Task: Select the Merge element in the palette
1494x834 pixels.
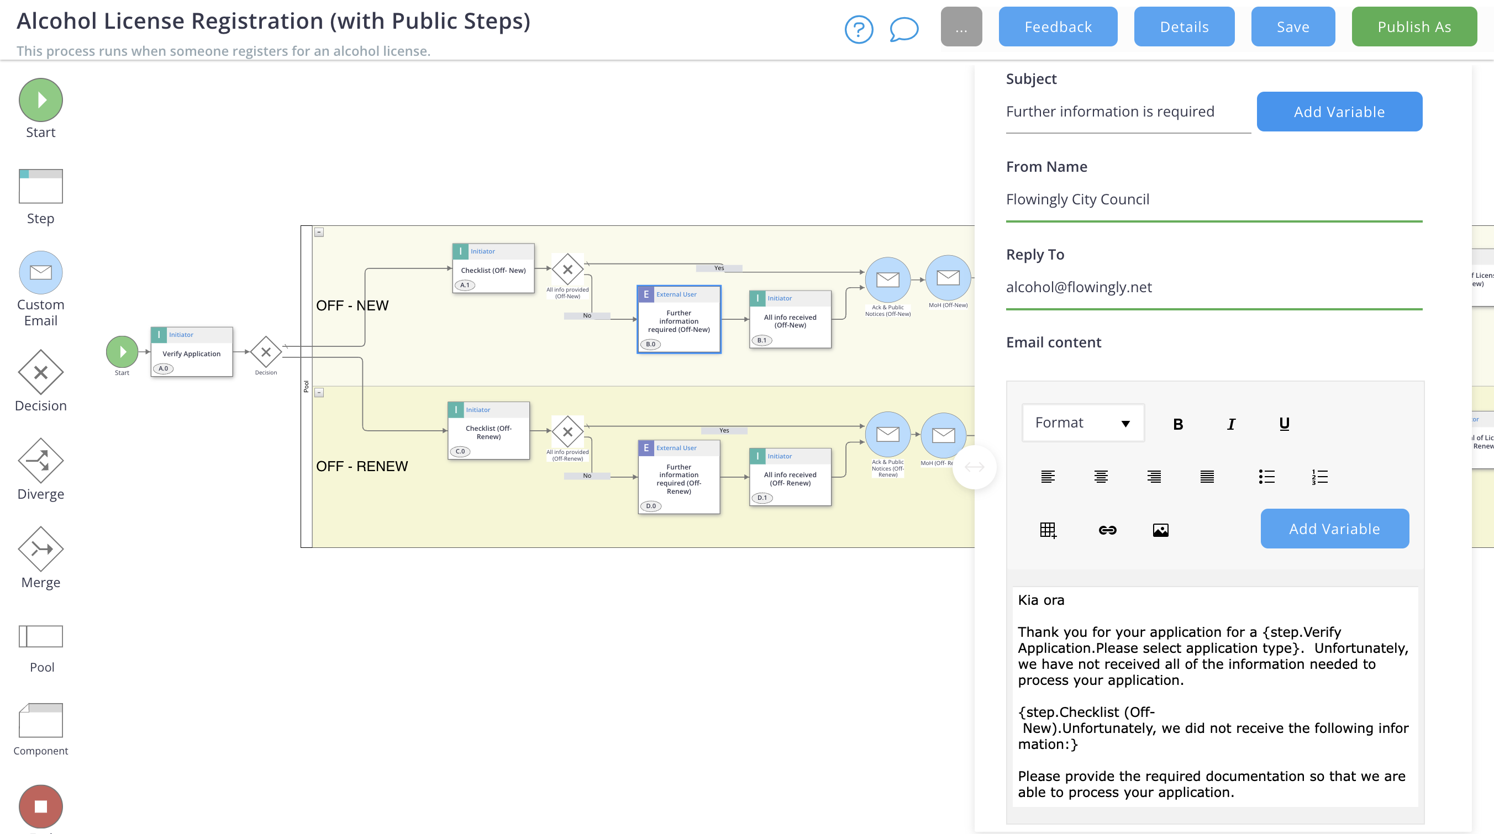Action: pos(40,549)
